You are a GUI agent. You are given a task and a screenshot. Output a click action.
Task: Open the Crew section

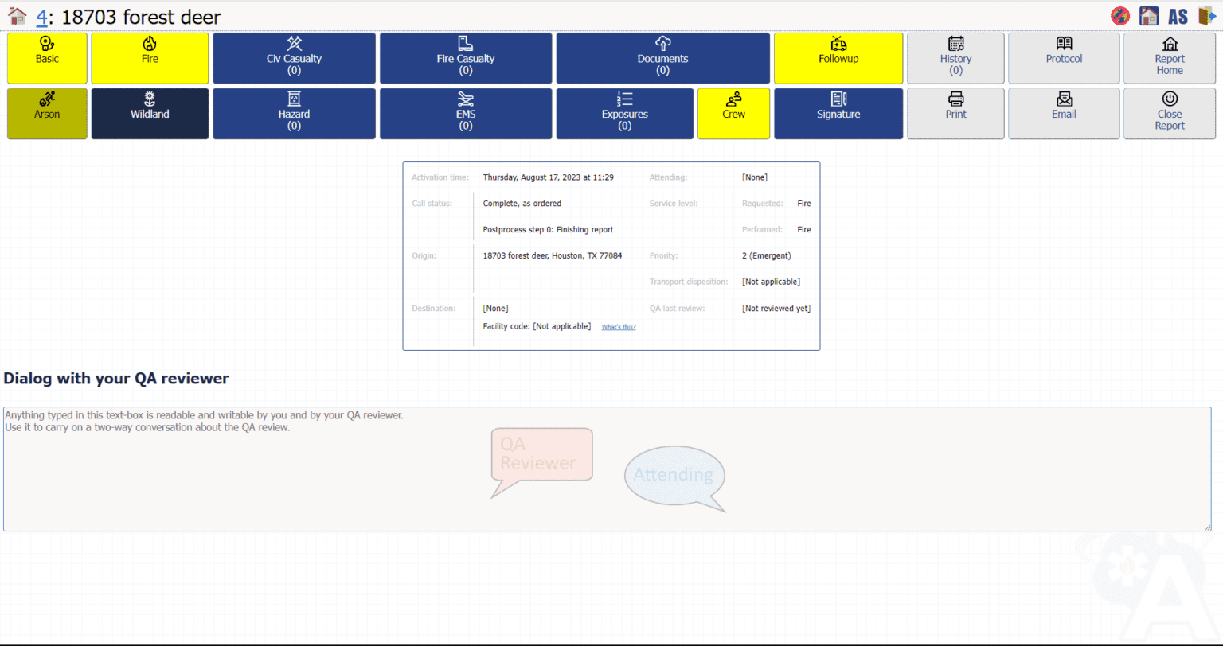click(733, 113)
